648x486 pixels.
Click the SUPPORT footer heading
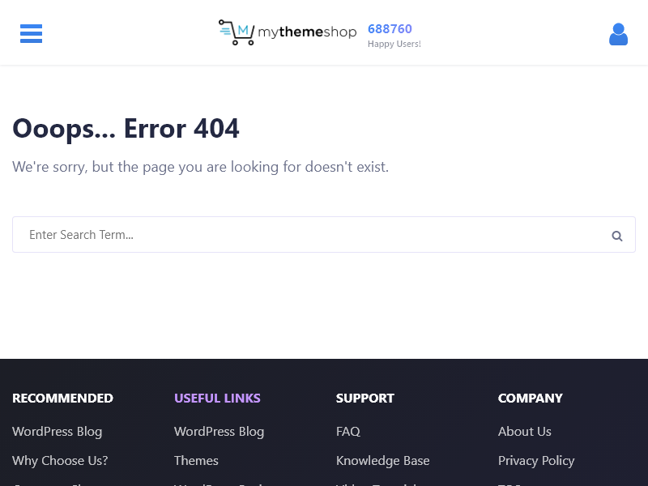coord(365,398)
